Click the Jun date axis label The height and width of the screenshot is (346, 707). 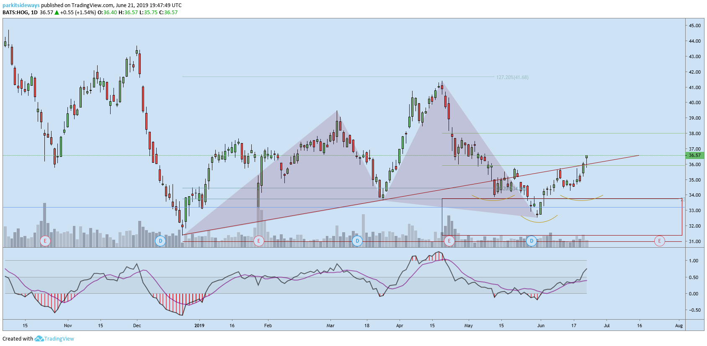pos(541,325)
